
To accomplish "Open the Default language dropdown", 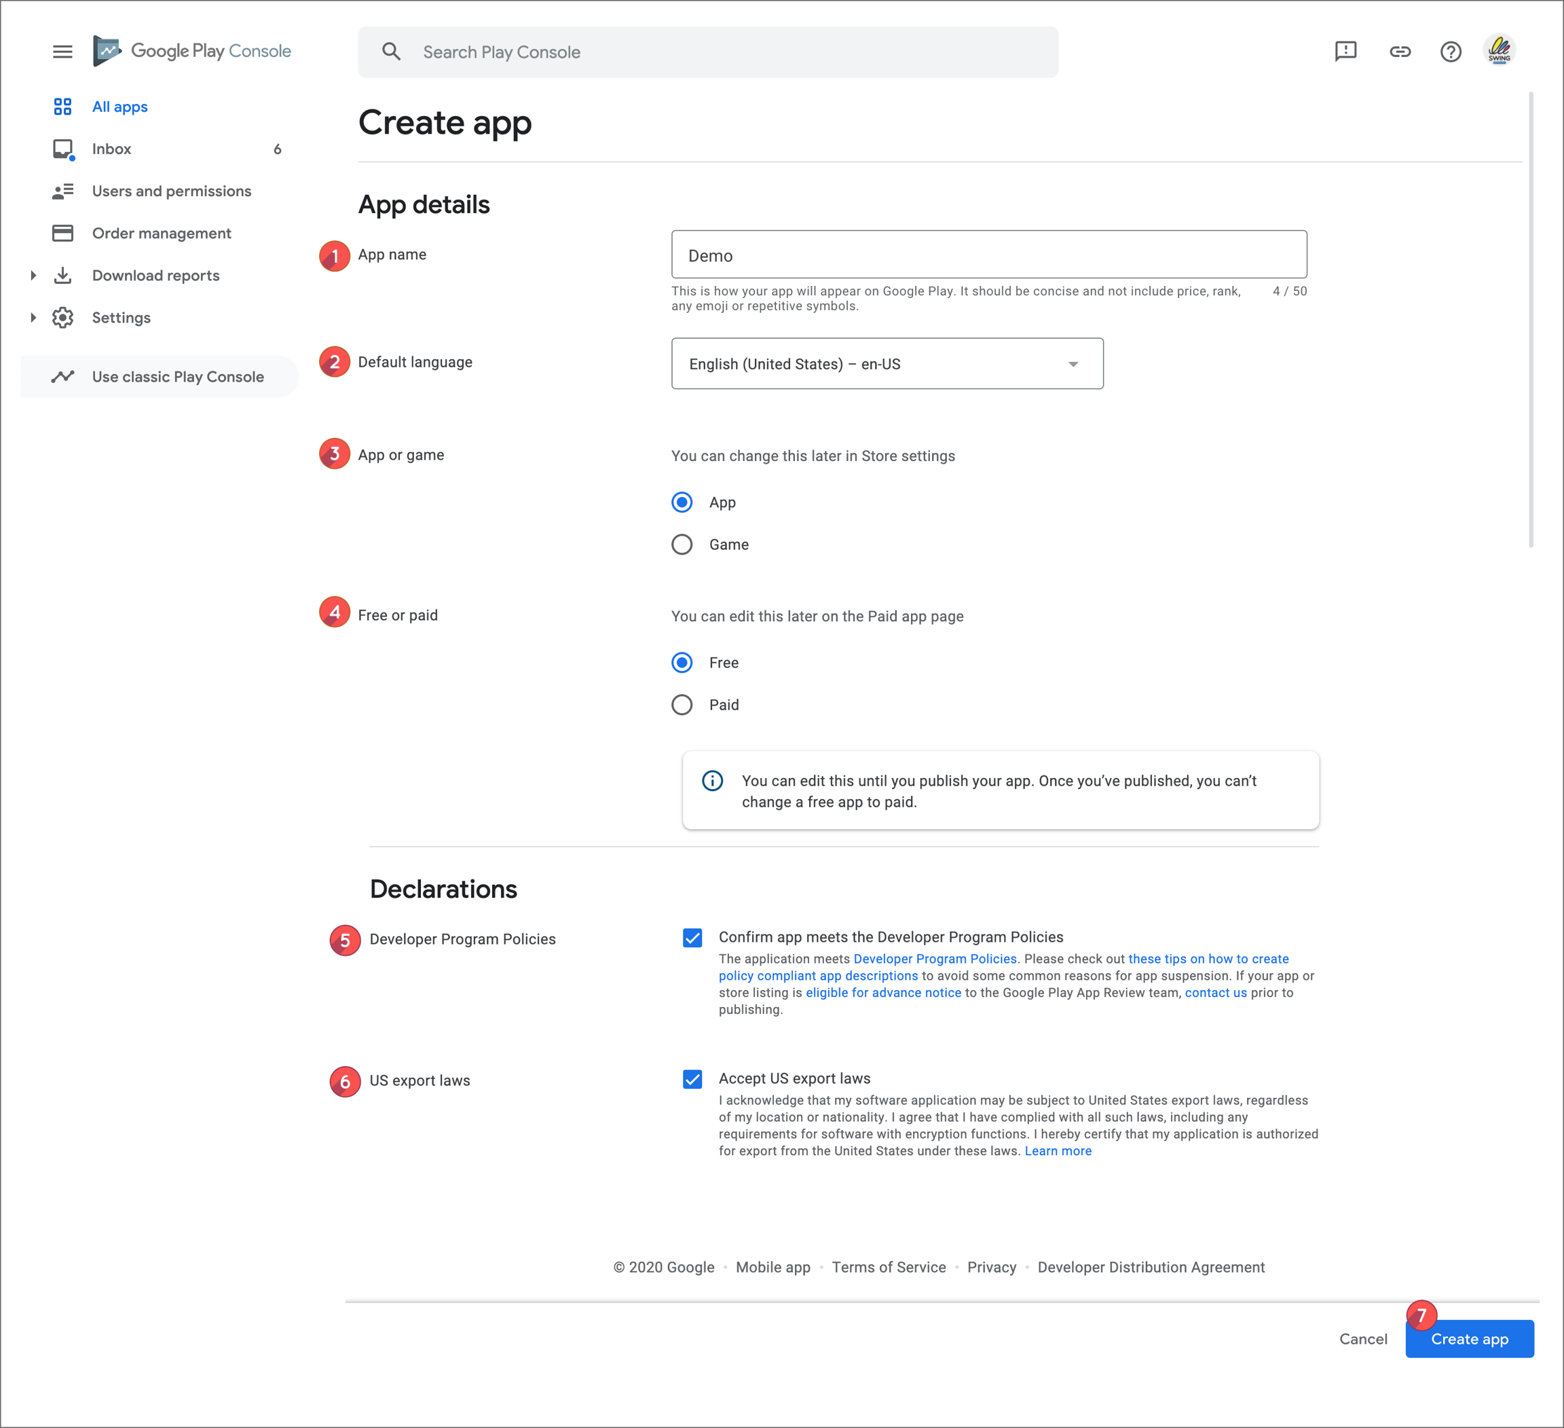I will coord(887,364).
